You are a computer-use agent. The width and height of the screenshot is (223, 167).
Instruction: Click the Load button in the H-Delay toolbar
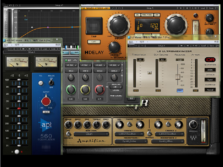coord(202,8)
